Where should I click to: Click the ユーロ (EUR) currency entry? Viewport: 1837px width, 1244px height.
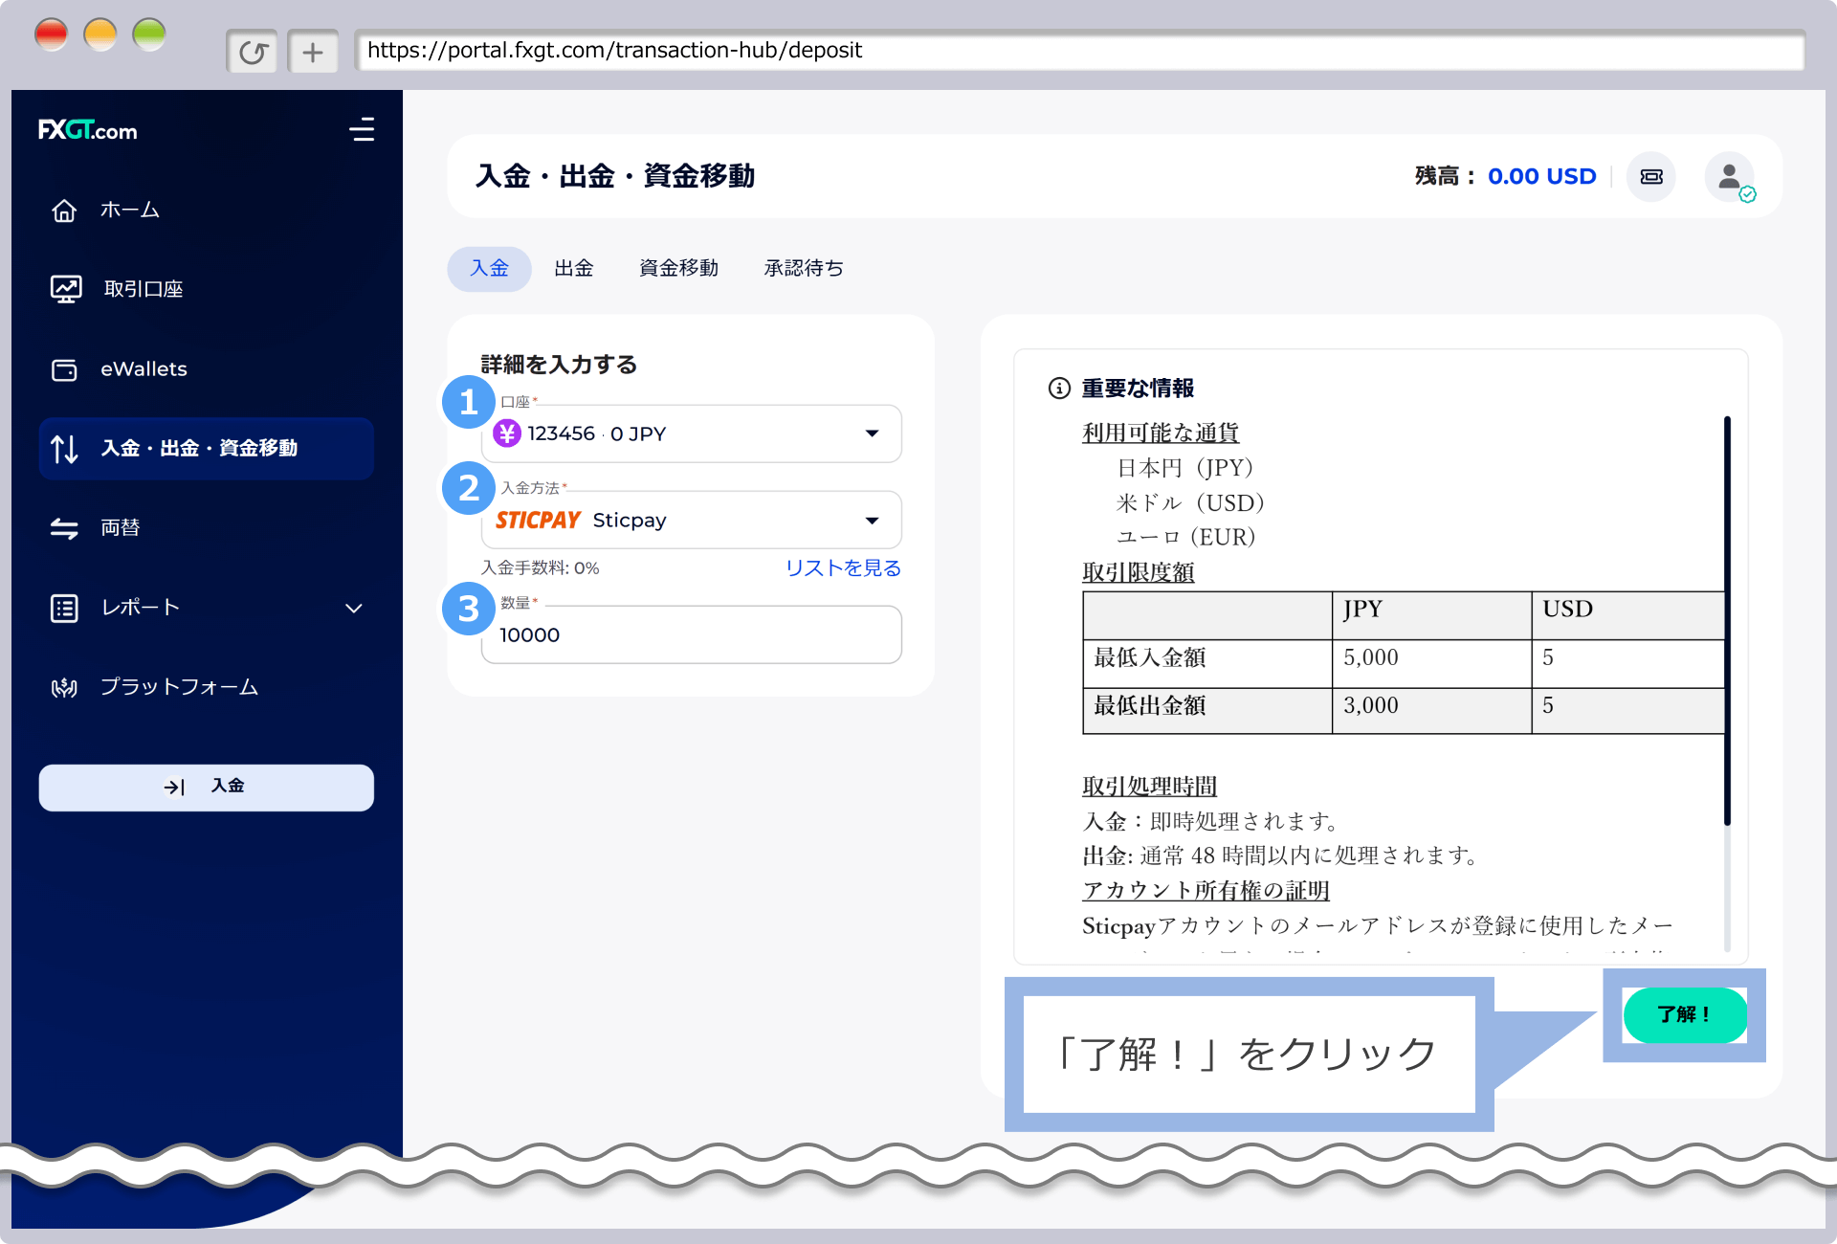pos(1185,537)
